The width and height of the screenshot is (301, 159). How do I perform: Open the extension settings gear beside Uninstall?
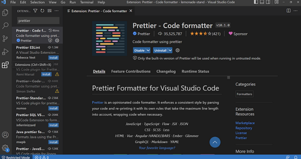178,50
